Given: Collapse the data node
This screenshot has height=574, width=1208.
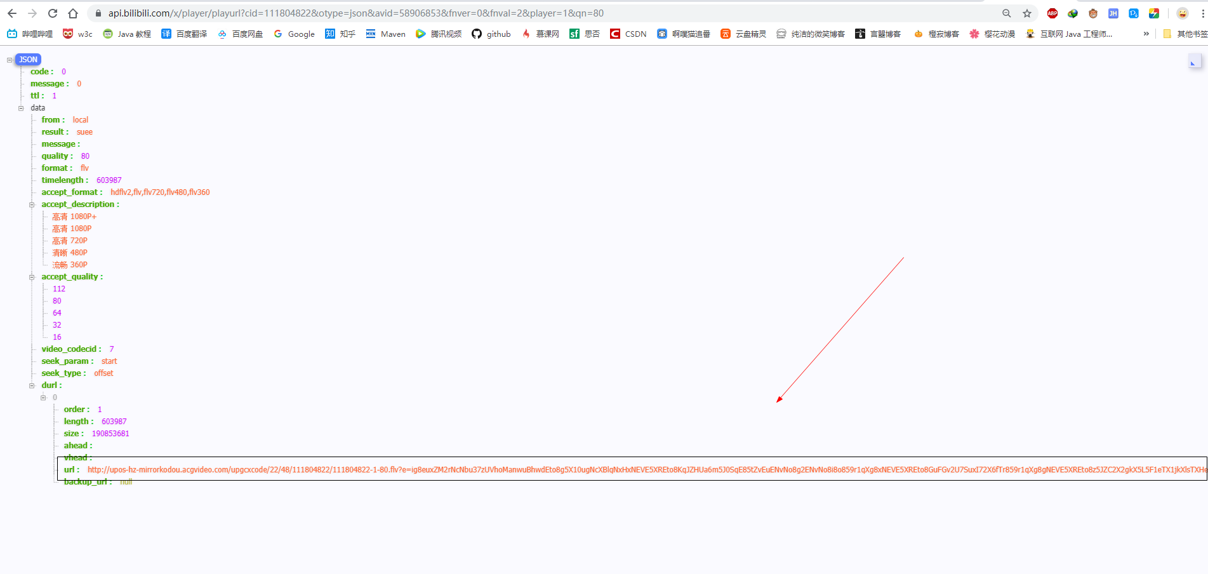Looking at the screenshot, I should 21,108.
